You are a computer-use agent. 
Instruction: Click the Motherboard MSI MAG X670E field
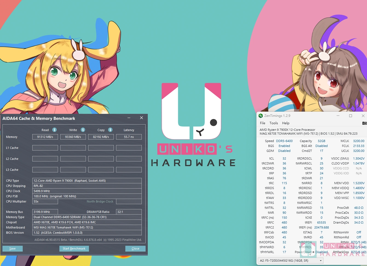[x=87, y=227]
